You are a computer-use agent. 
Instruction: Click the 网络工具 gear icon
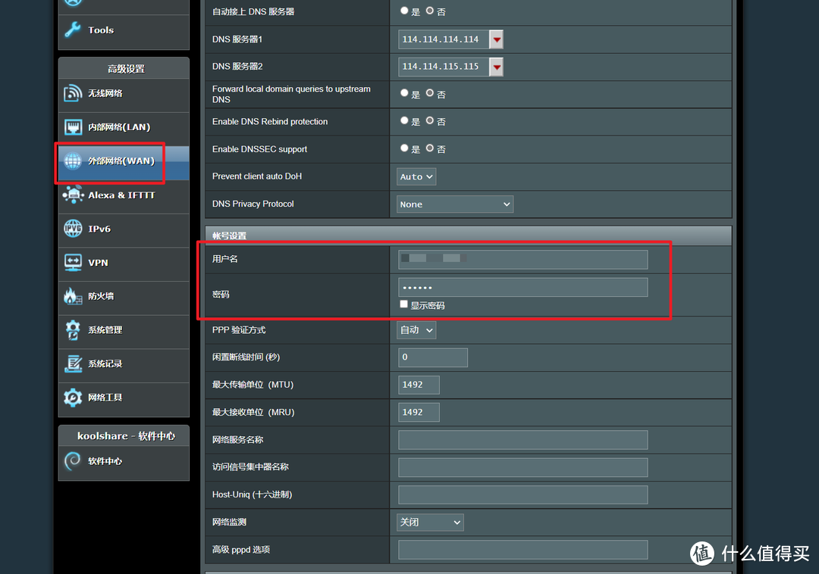73,398
